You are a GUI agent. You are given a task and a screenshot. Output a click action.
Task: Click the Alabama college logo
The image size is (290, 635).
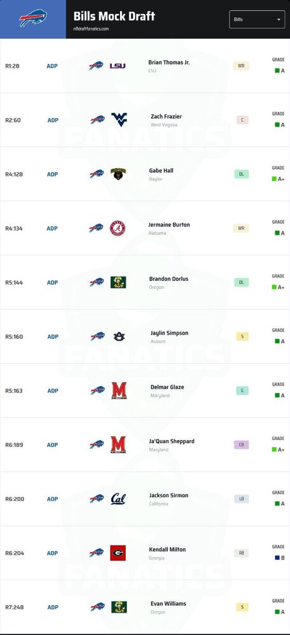[117, 228]
